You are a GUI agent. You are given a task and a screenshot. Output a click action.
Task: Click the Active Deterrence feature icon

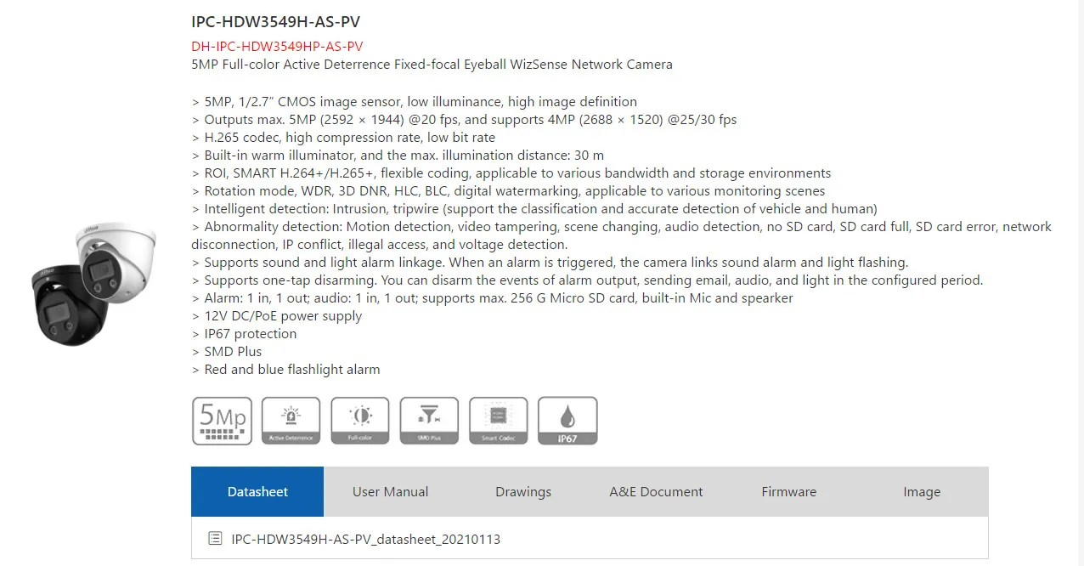291,421
